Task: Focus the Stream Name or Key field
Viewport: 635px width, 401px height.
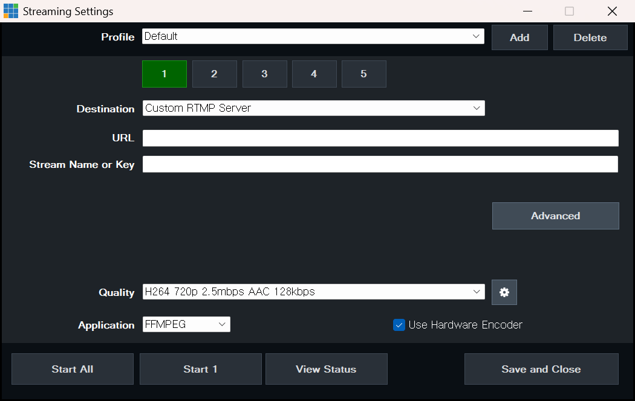Action: (380, 164)
